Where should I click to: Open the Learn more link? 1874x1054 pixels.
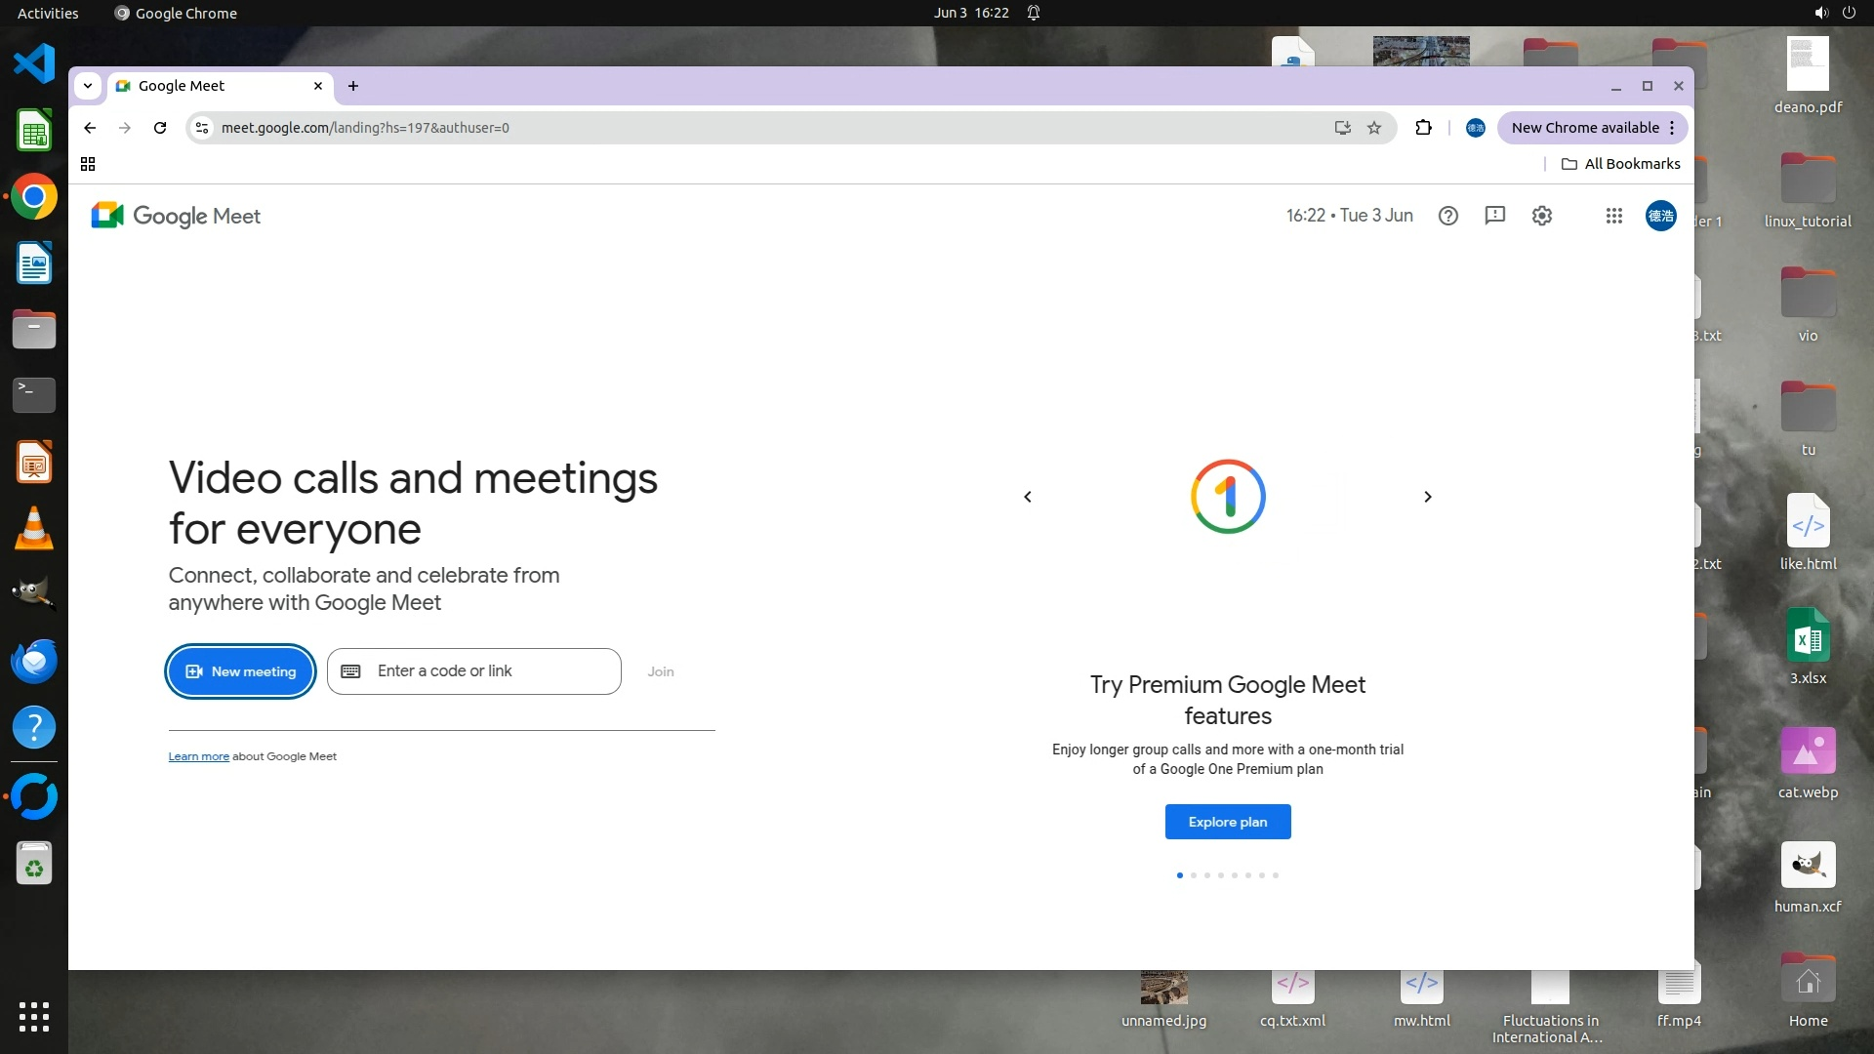tap(198, 756)
